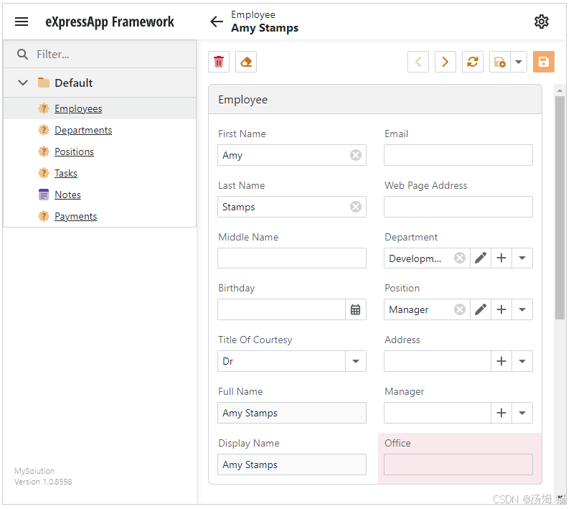Add a new Department with plus icon
This screenshot has height=509, width=571.
click(x=501, y=258)
